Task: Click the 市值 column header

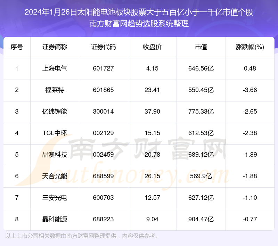Action: click(x=201, y=47)
